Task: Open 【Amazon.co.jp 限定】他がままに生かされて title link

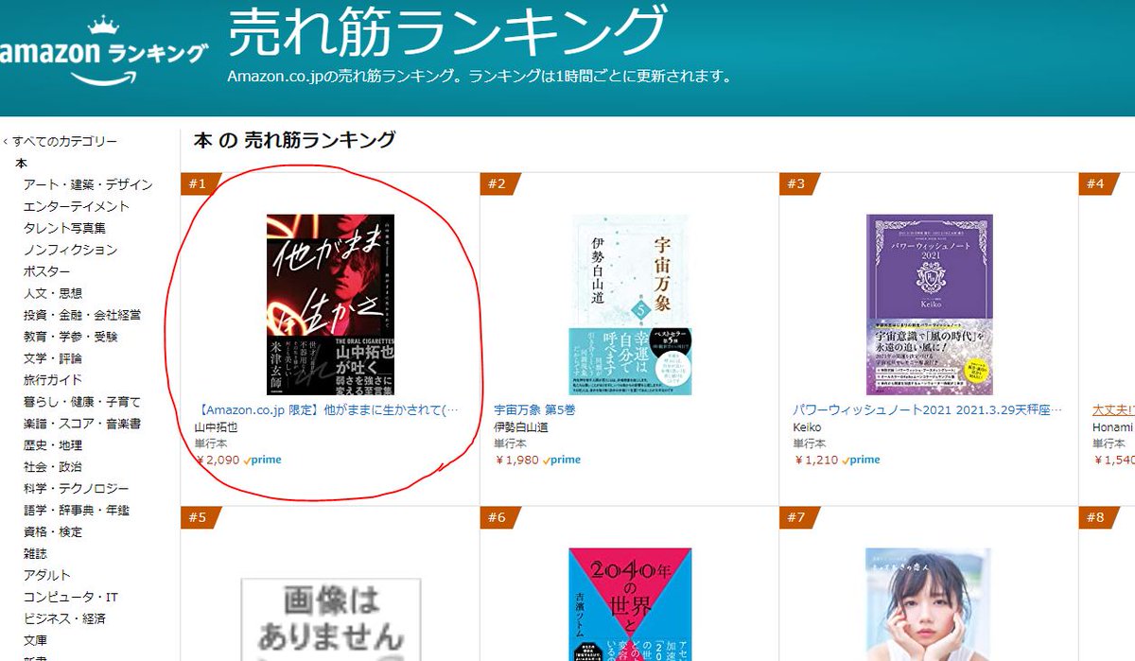Action: tap(328, 410)
